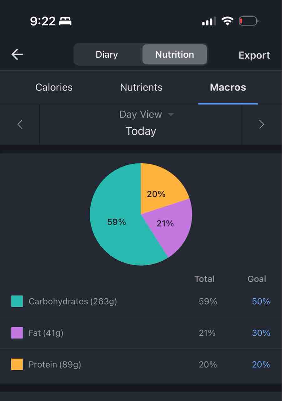Tap the Day View dropdown arrow
This screenshot has width=282, height=401.
click(x=171, y=115)
